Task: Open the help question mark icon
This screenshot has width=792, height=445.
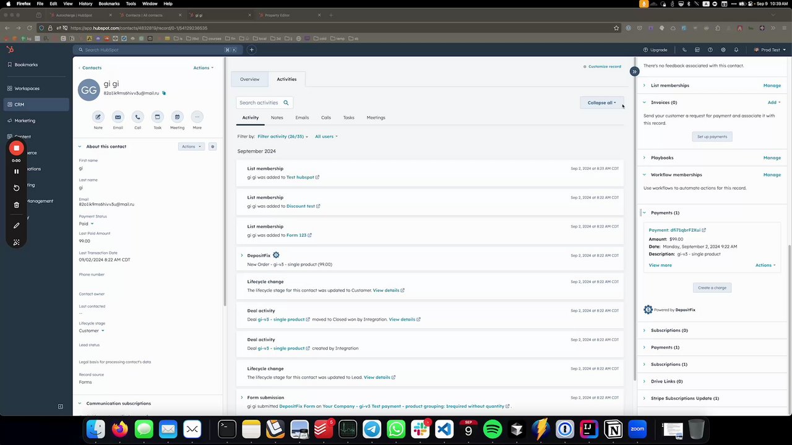Action: 710,49
